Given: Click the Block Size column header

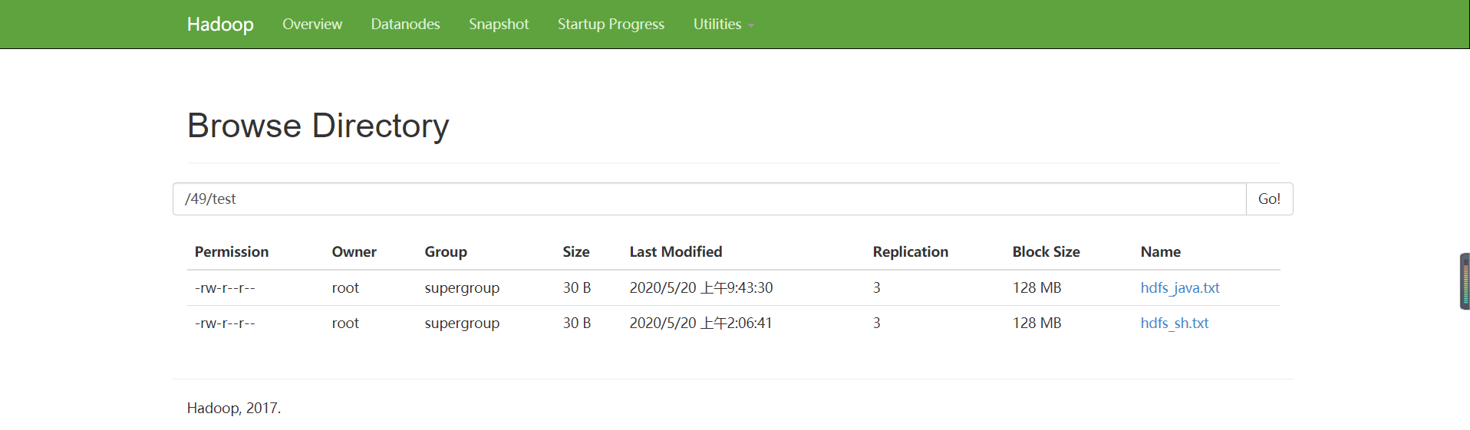Looking at the screenshot, I should [x=1046, y=252].
